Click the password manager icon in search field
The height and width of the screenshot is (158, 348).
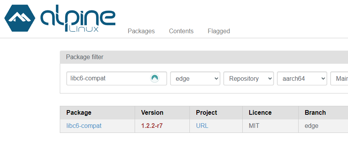pos(155,78)
